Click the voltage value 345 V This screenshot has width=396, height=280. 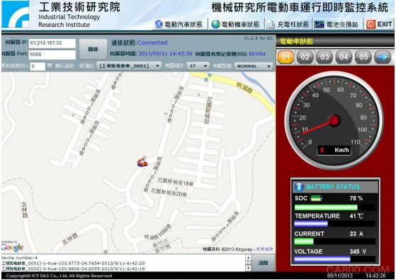[358, 252]
